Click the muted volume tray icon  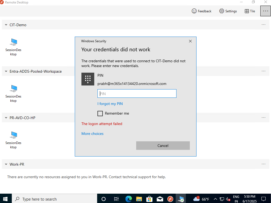(x=228, y=199)
